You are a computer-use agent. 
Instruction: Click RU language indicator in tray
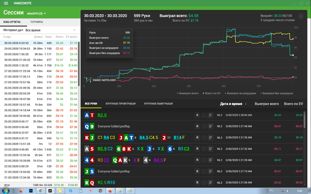271,190
